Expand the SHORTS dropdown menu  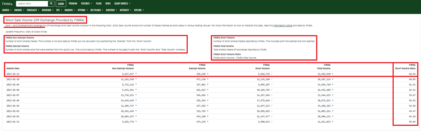click(x=7, y=10)
